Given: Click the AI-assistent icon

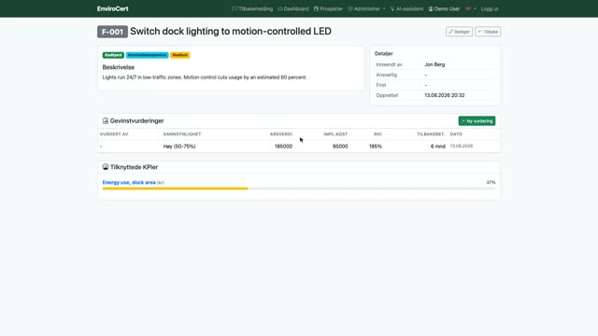Looking at the screenshot, I should pos(392,8).
